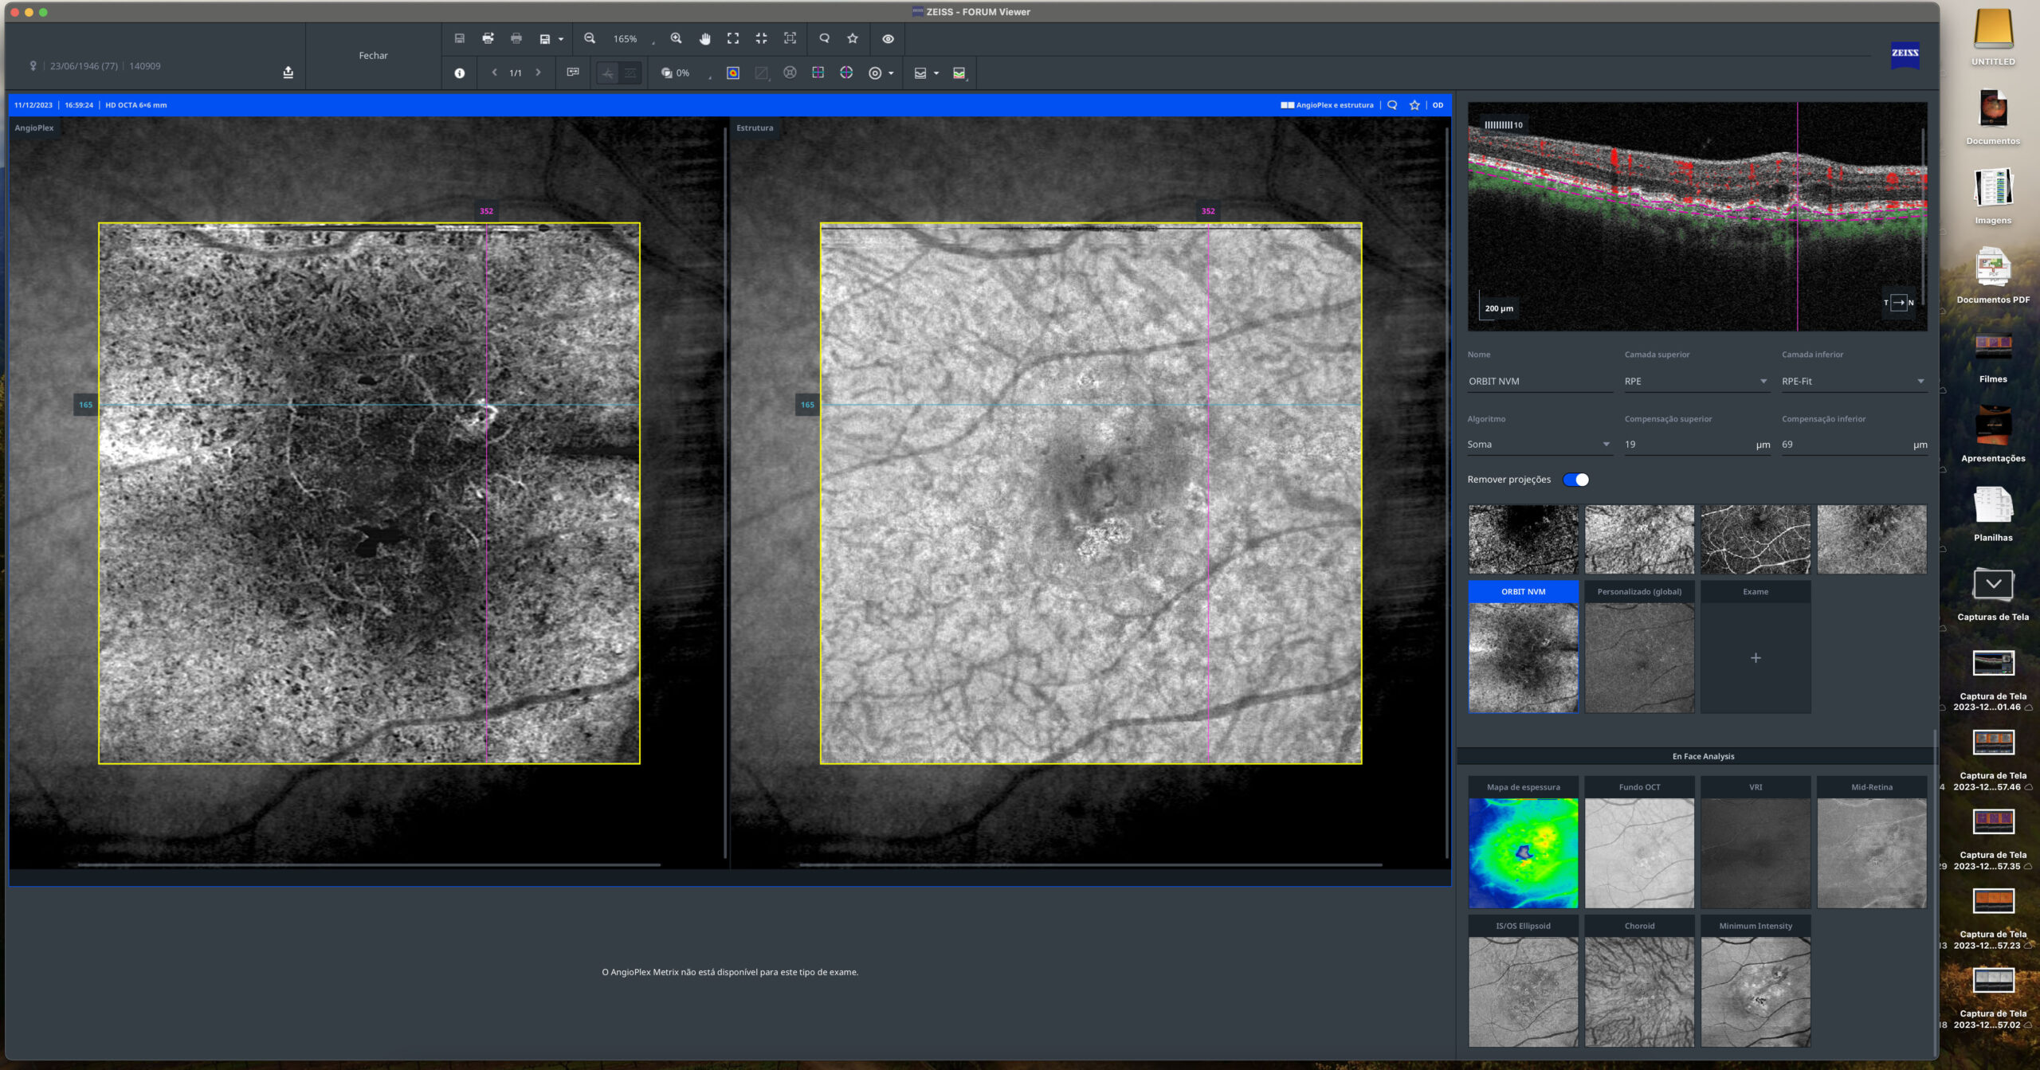2040x1070 pixels.
Task: Click the AngioPlex e estrutura layout label
Action: pyautogui.click(x=1334, y=105)
